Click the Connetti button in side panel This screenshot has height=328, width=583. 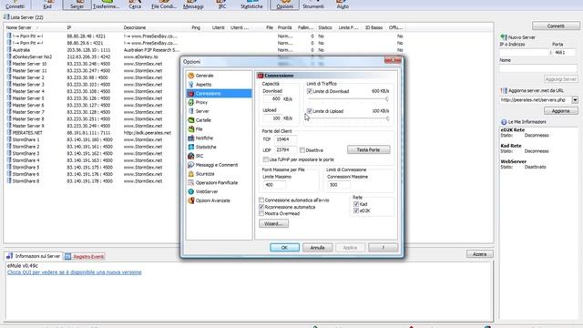pos(556,26)
